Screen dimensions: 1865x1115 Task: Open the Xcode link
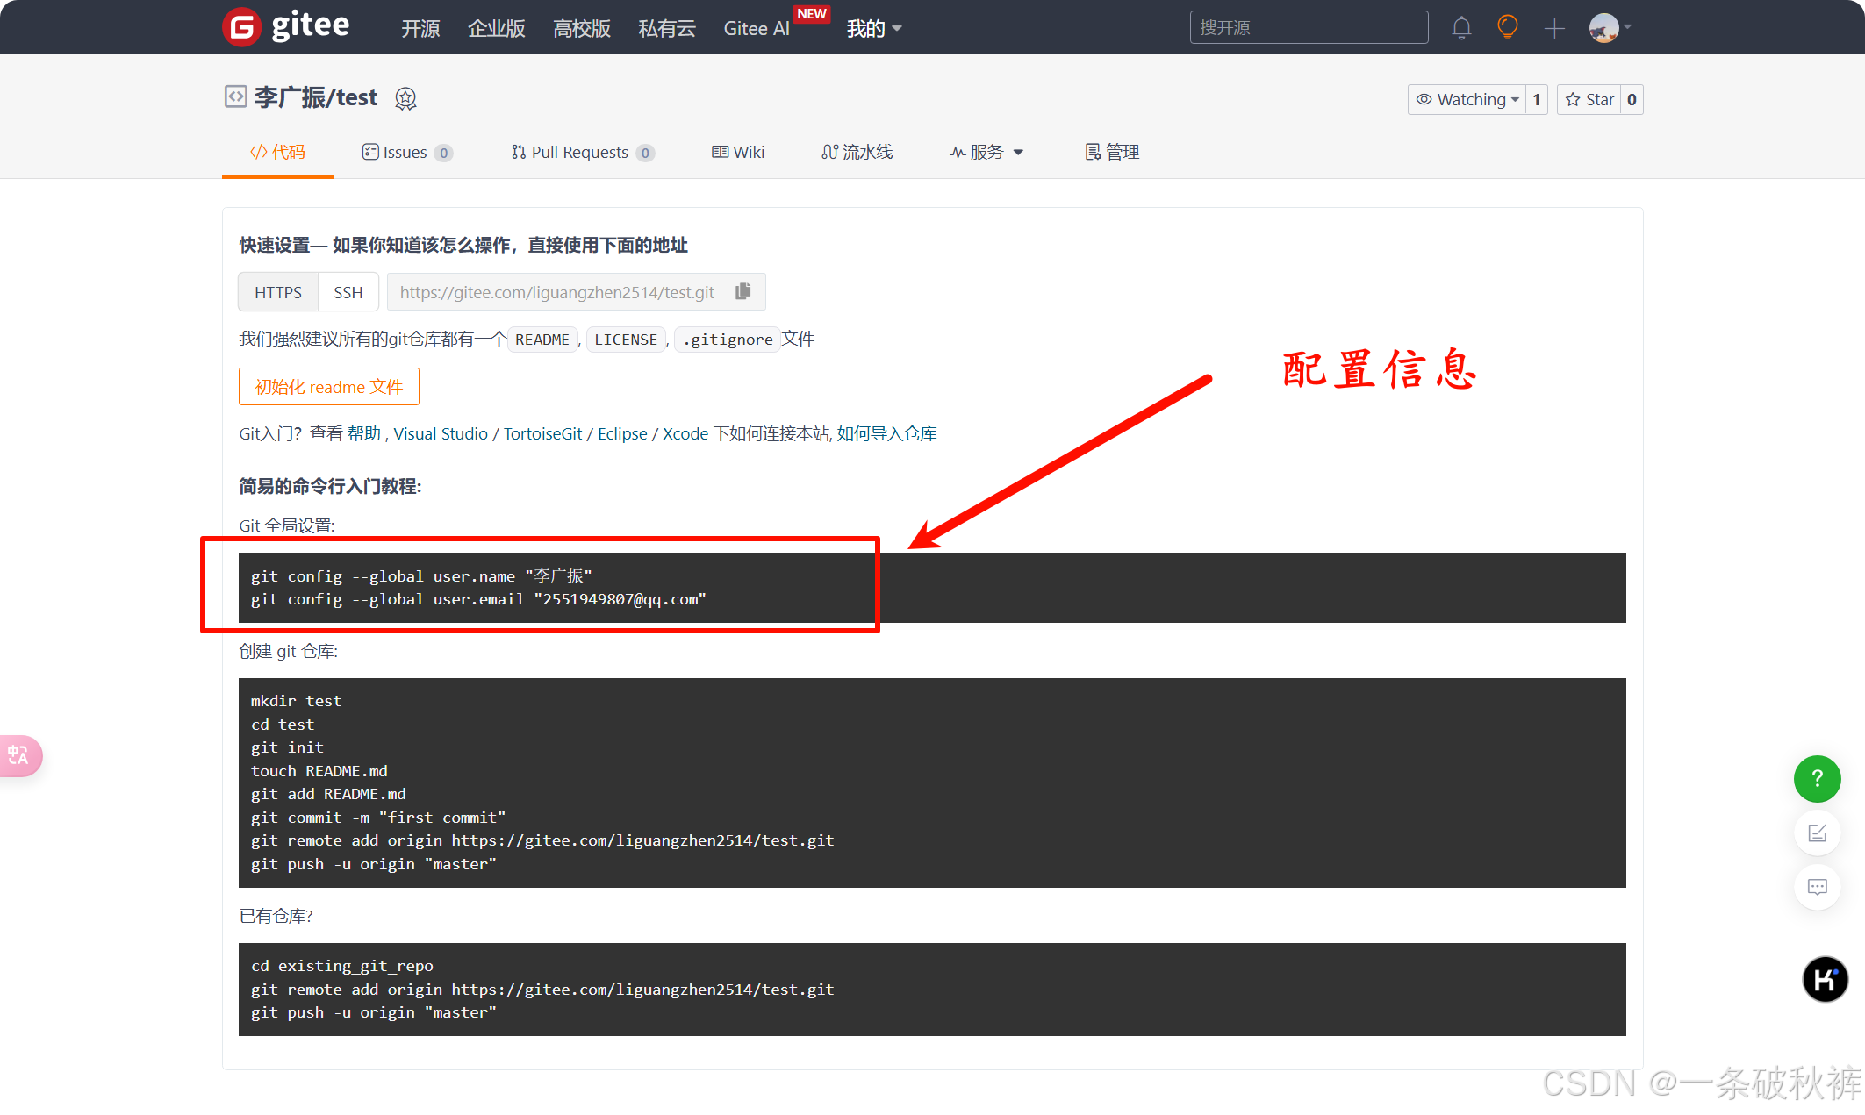(x=685, y=433)
